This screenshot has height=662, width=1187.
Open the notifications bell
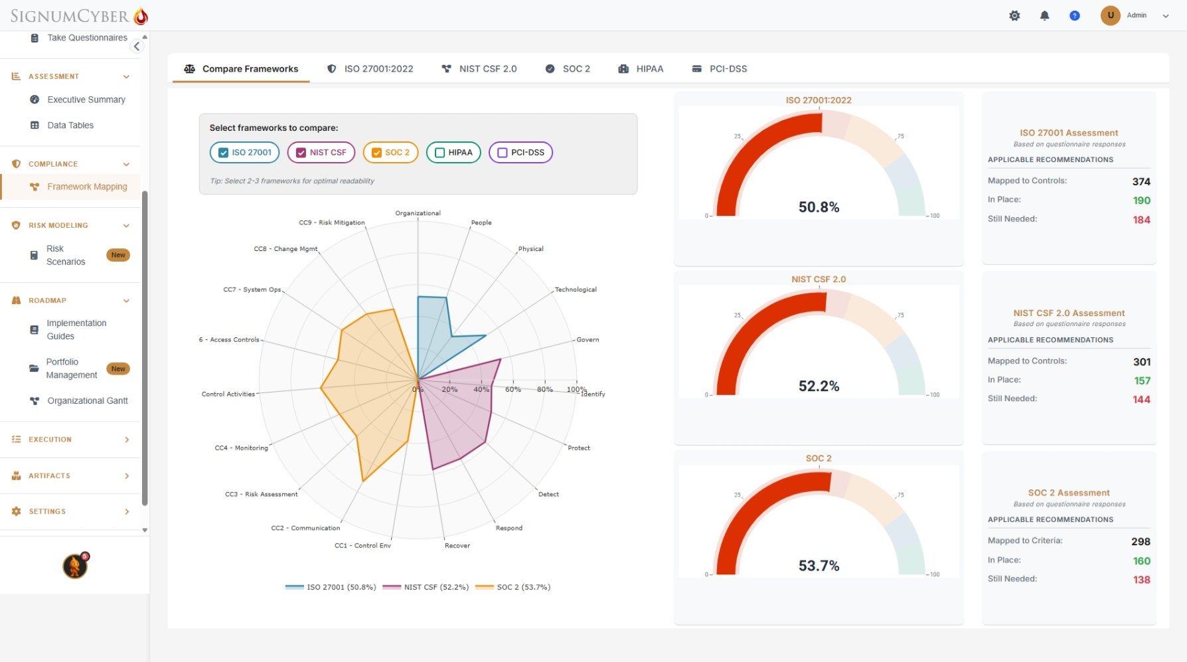1044,15
